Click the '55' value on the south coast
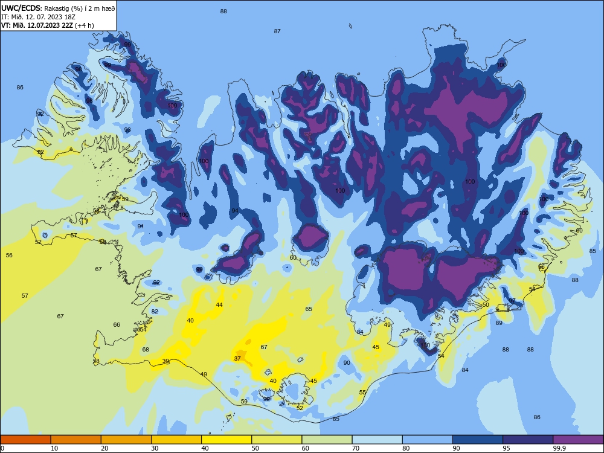The width and height of the screenshot is (604, 453). pyautogui.click(x=362, y=393)
